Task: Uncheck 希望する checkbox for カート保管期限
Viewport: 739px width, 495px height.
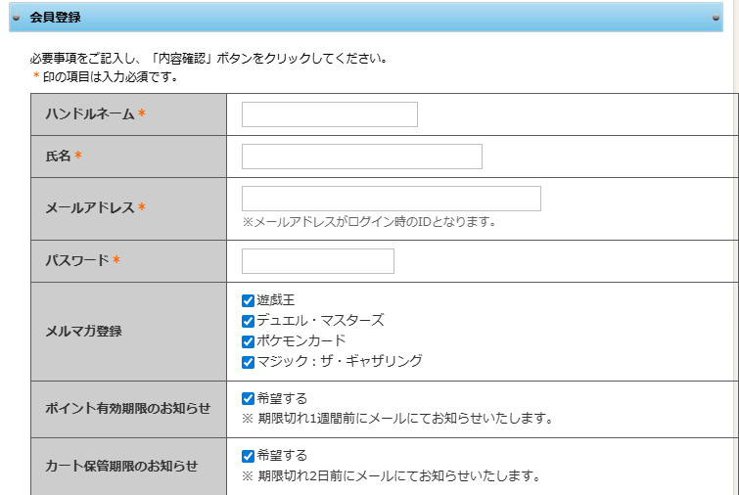Action: [x=248, y=456]
